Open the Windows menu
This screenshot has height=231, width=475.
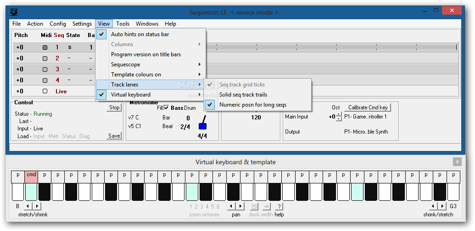(147, 23)
